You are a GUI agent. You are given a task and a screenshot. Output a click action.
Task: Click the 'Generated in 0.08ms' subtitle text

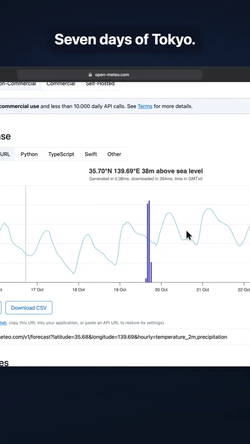point(146,179)
